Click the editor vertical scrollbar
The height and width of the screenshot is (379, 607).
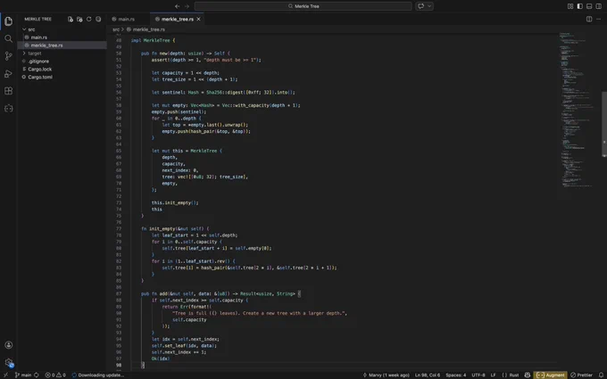point(604,124)
